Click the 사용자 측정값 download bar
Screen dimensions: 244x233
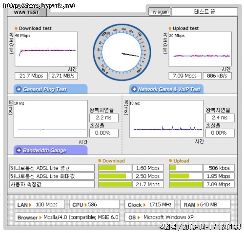coord(115,184)
